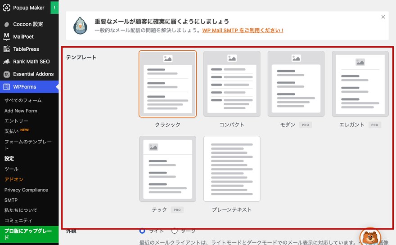This screenshot has height=245, width=396.
Task: Open the WPForms menu item
Action: [29, 87]
